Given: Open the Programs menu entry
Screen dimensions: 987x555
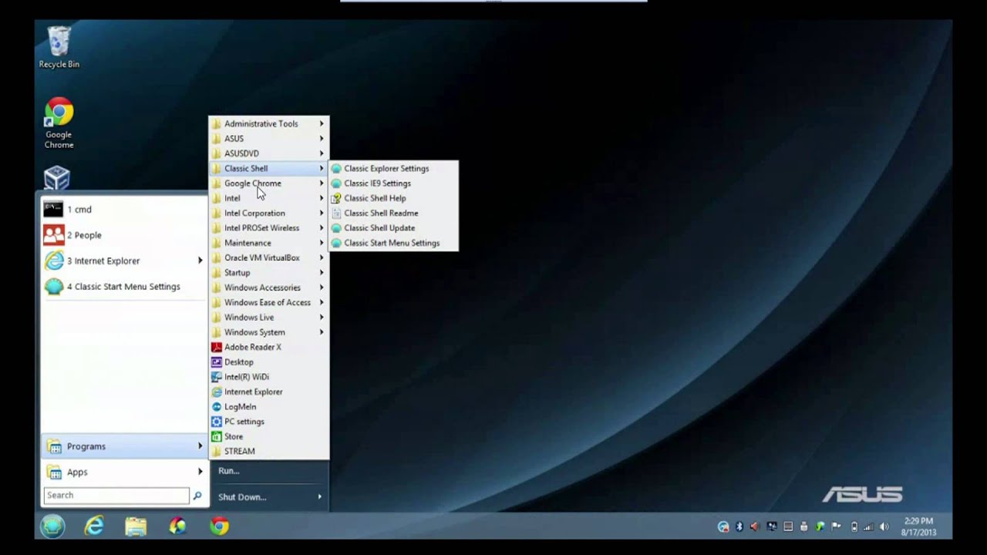Looking at the screenshot, I should 124,446.
